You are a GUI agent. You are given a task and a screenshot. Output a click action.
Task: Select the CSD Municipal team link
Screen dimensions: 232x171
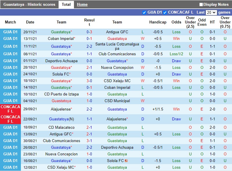pos(117,101)
